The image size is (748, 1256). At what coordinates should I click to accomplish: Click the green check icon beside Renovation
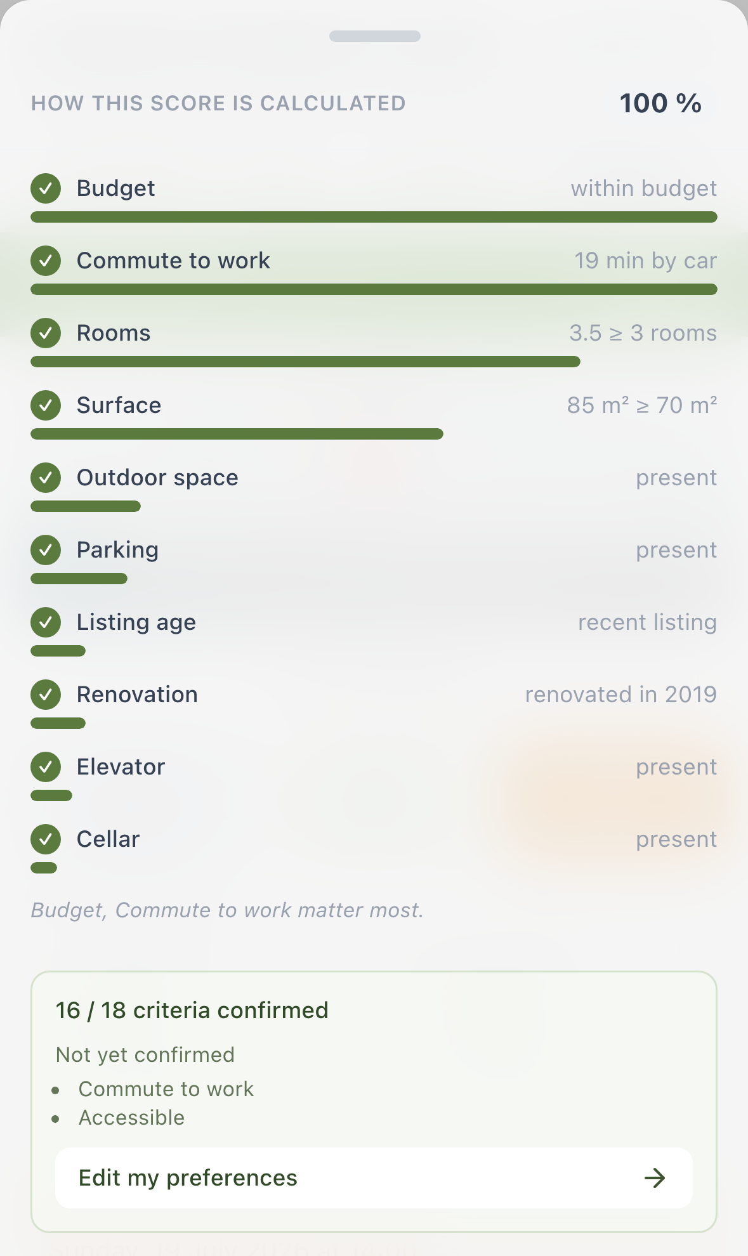pos(46,695)
